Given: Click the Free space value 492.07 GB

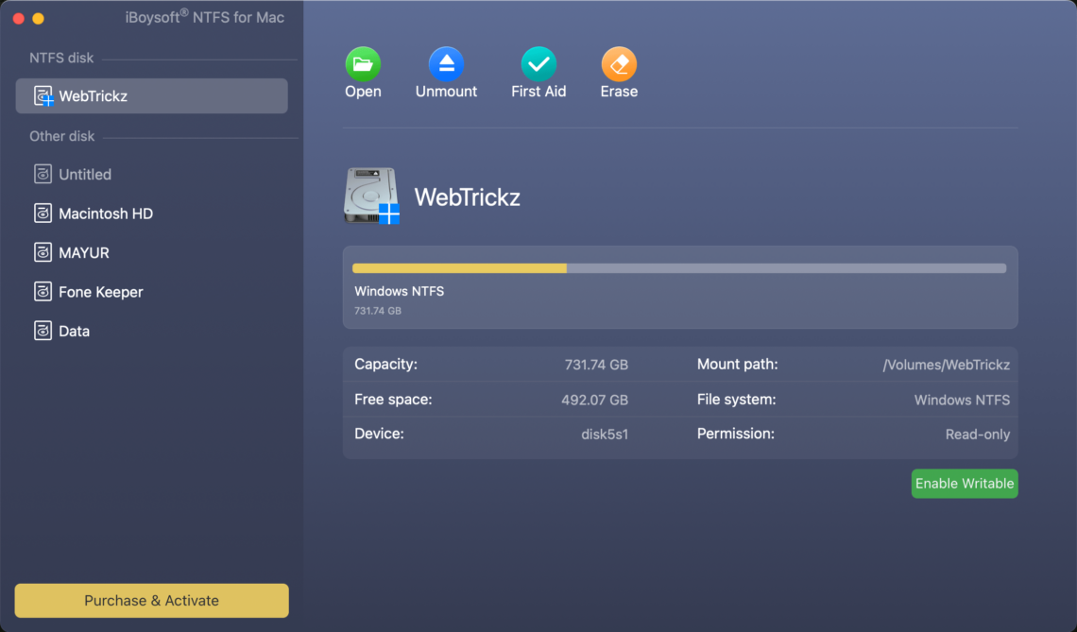Looking at the screenshot, I should pyautogui.click(x=595, y=400).
